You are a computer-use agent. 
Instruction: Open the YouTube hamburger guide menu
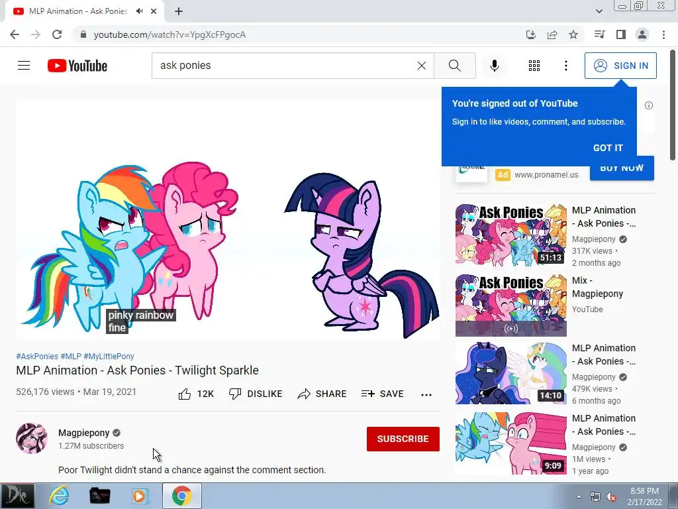[24, 66]
